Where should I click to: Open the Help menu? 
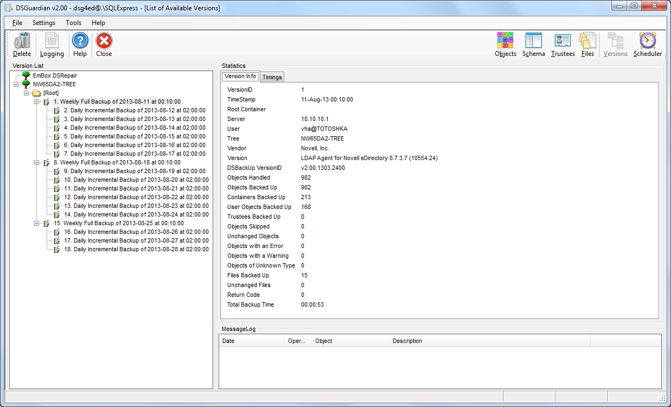click(x=98, y=23)
